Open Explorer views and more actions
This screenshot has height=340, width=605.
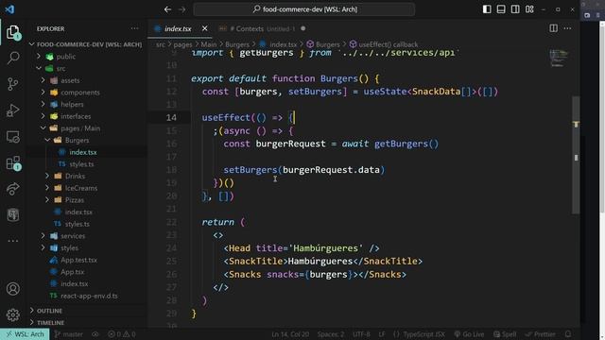click(x=134, y=28)
